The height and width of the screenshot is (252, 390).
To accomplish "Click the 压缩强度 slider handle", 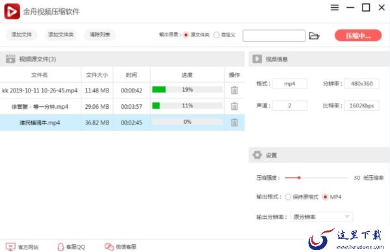I will 299,178.
